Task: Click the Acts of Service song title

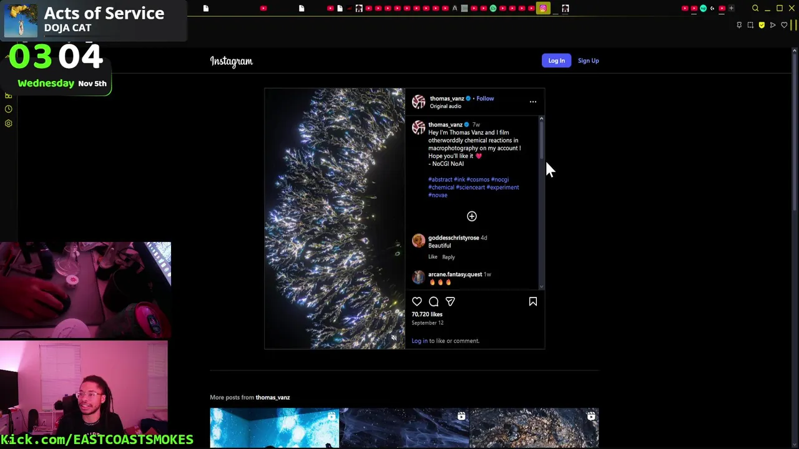Action: click(104, 13)
